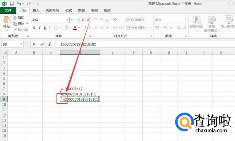Select column E header
Screen dimensions: 235x141
pos(112,52)
